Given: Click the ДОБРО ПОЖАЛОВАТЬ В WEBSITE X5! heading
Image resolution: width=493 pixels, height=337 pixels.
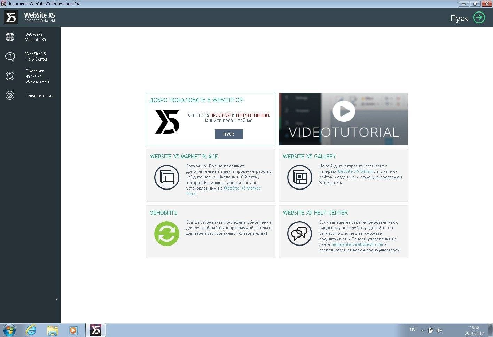Looking at the screenshot, I should coord(197,100).
